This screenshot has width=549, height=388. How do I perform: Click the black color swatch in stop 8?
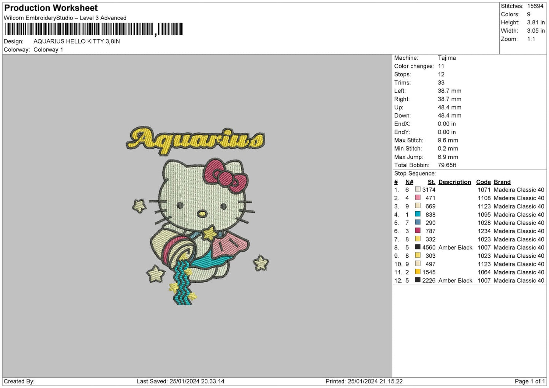pyautogui.click(x=418, y=247)
